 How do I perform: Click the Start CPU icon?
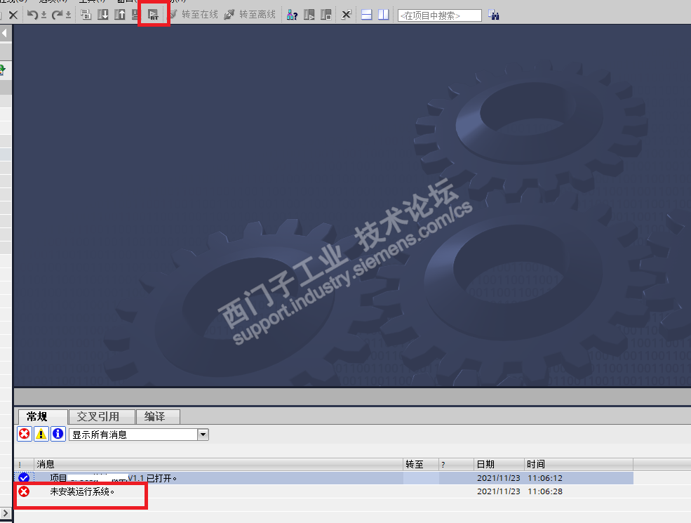click(x=309, y=15)
